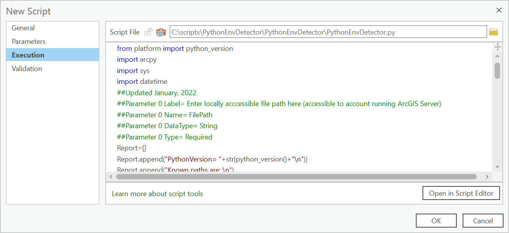The width and height of the screenshot is (509, 233).
Task: Switch to the Parameters tab
Action: (28, 42)
